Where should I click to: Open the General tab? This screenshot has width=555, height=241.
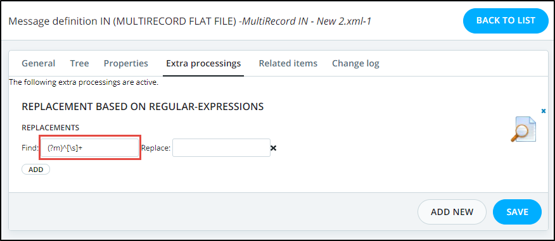tap(39, 64)
